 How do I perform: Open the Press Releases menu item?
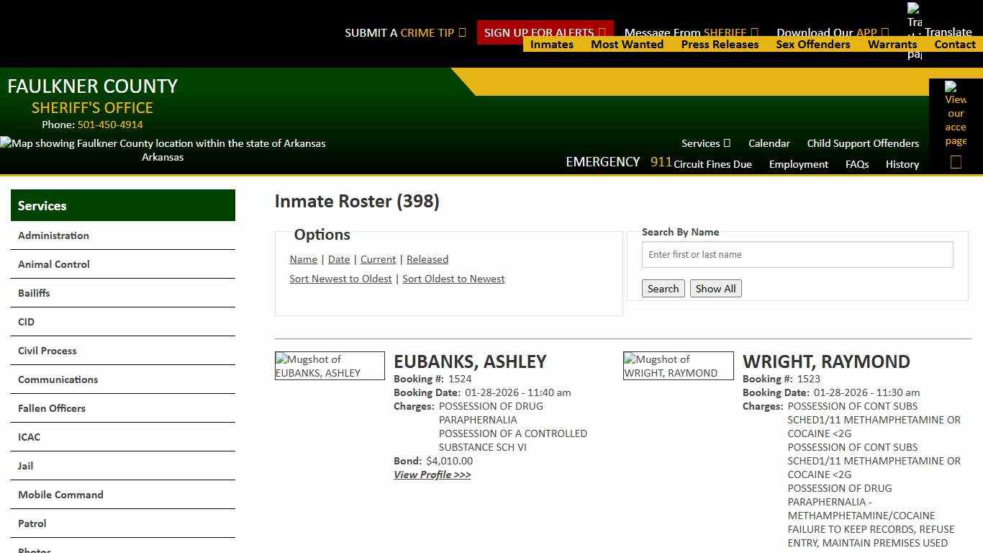720,44
